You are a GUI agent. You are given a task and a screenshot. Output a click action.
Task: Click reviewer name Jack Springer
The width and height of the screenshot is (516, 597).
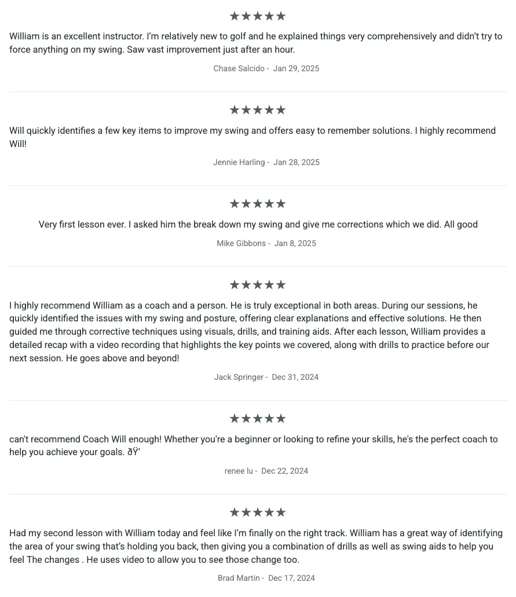[x=239, y=378]
